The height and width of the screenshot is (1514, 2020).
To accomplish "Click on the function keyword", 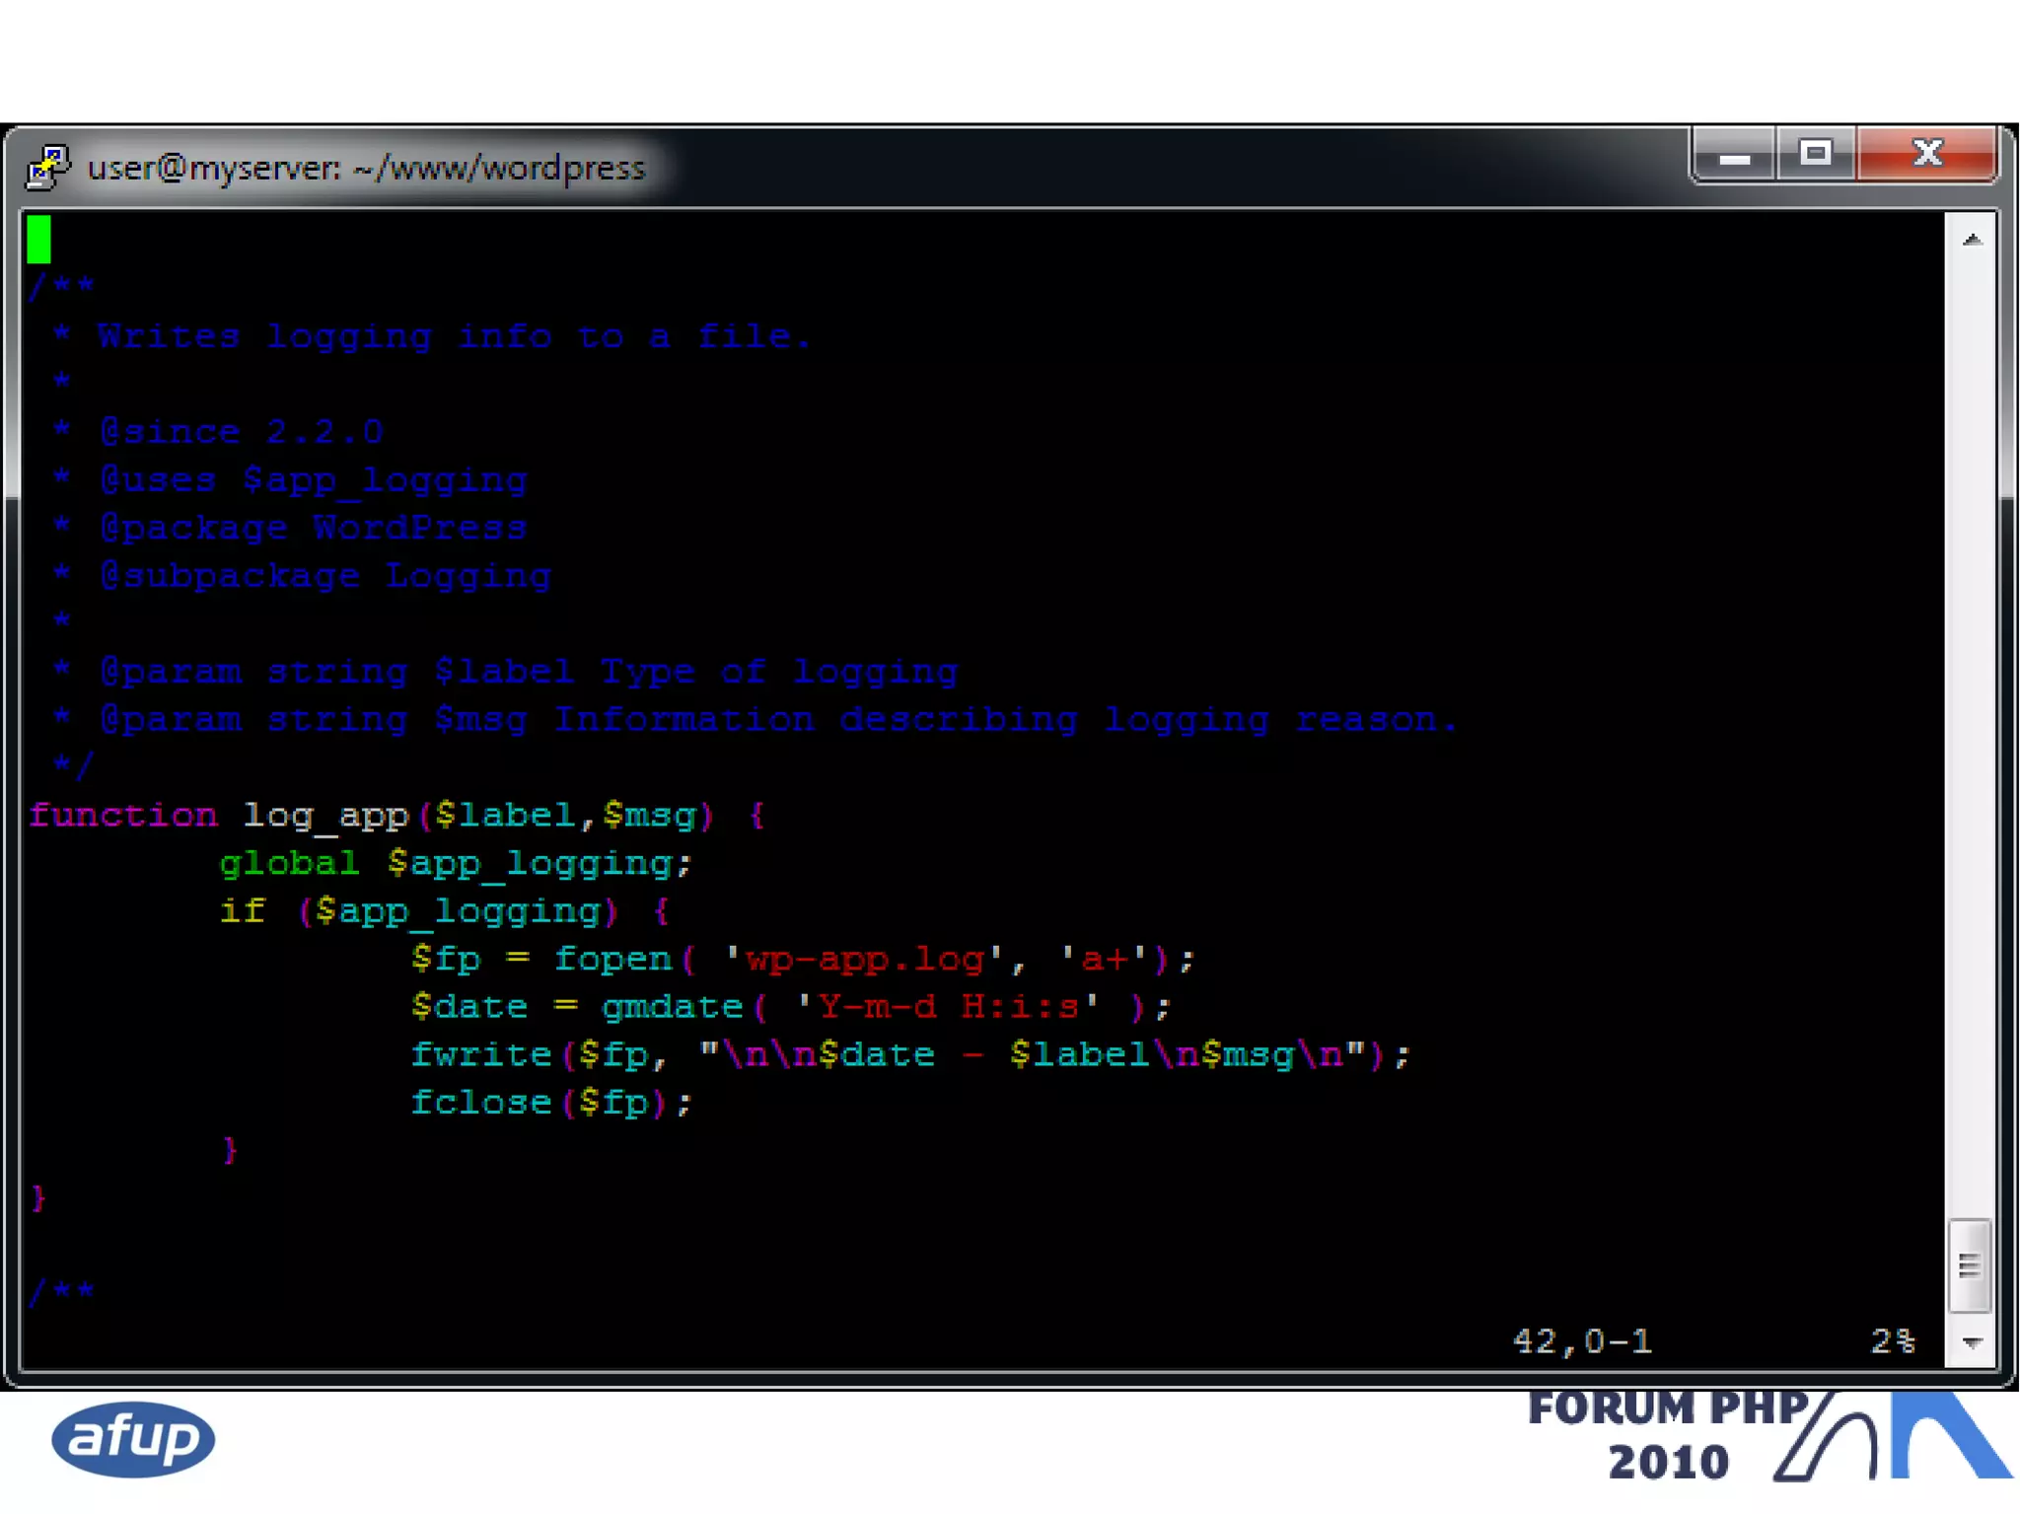I will click(123, 816).
